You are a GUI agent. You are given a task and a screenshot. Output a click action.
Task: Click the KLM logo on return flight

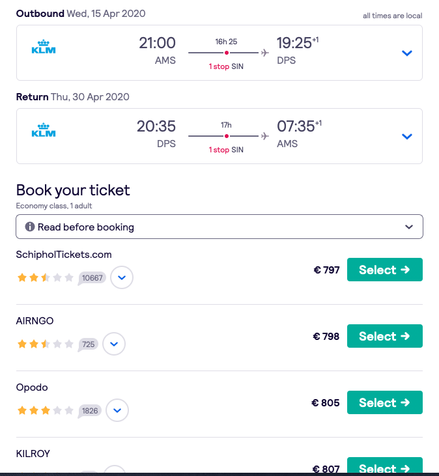[x=44, y=130]
